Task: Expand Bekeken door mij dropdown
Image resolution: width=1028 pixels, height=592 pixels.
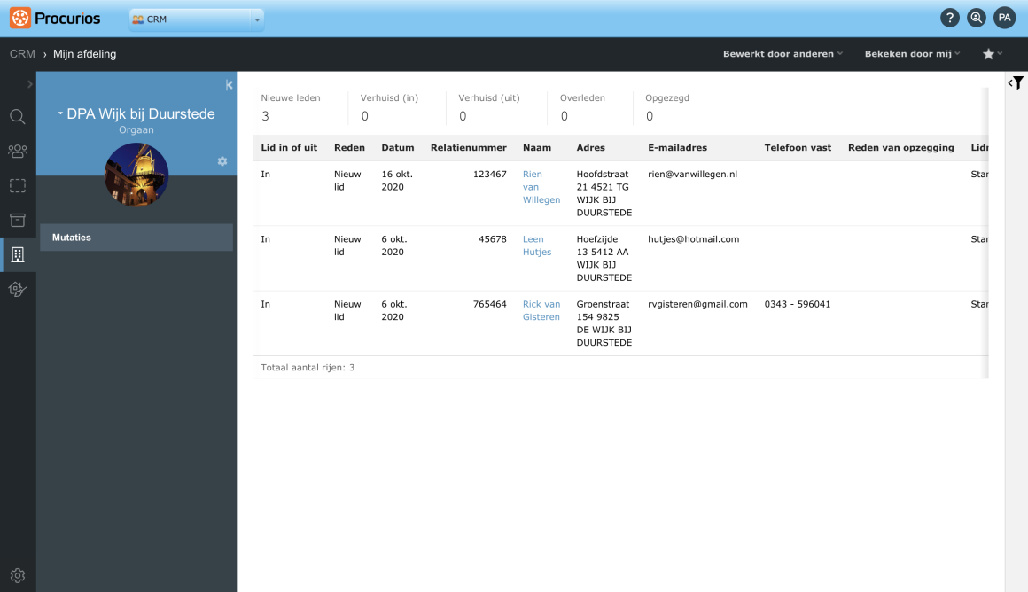Action: point(912,54)
